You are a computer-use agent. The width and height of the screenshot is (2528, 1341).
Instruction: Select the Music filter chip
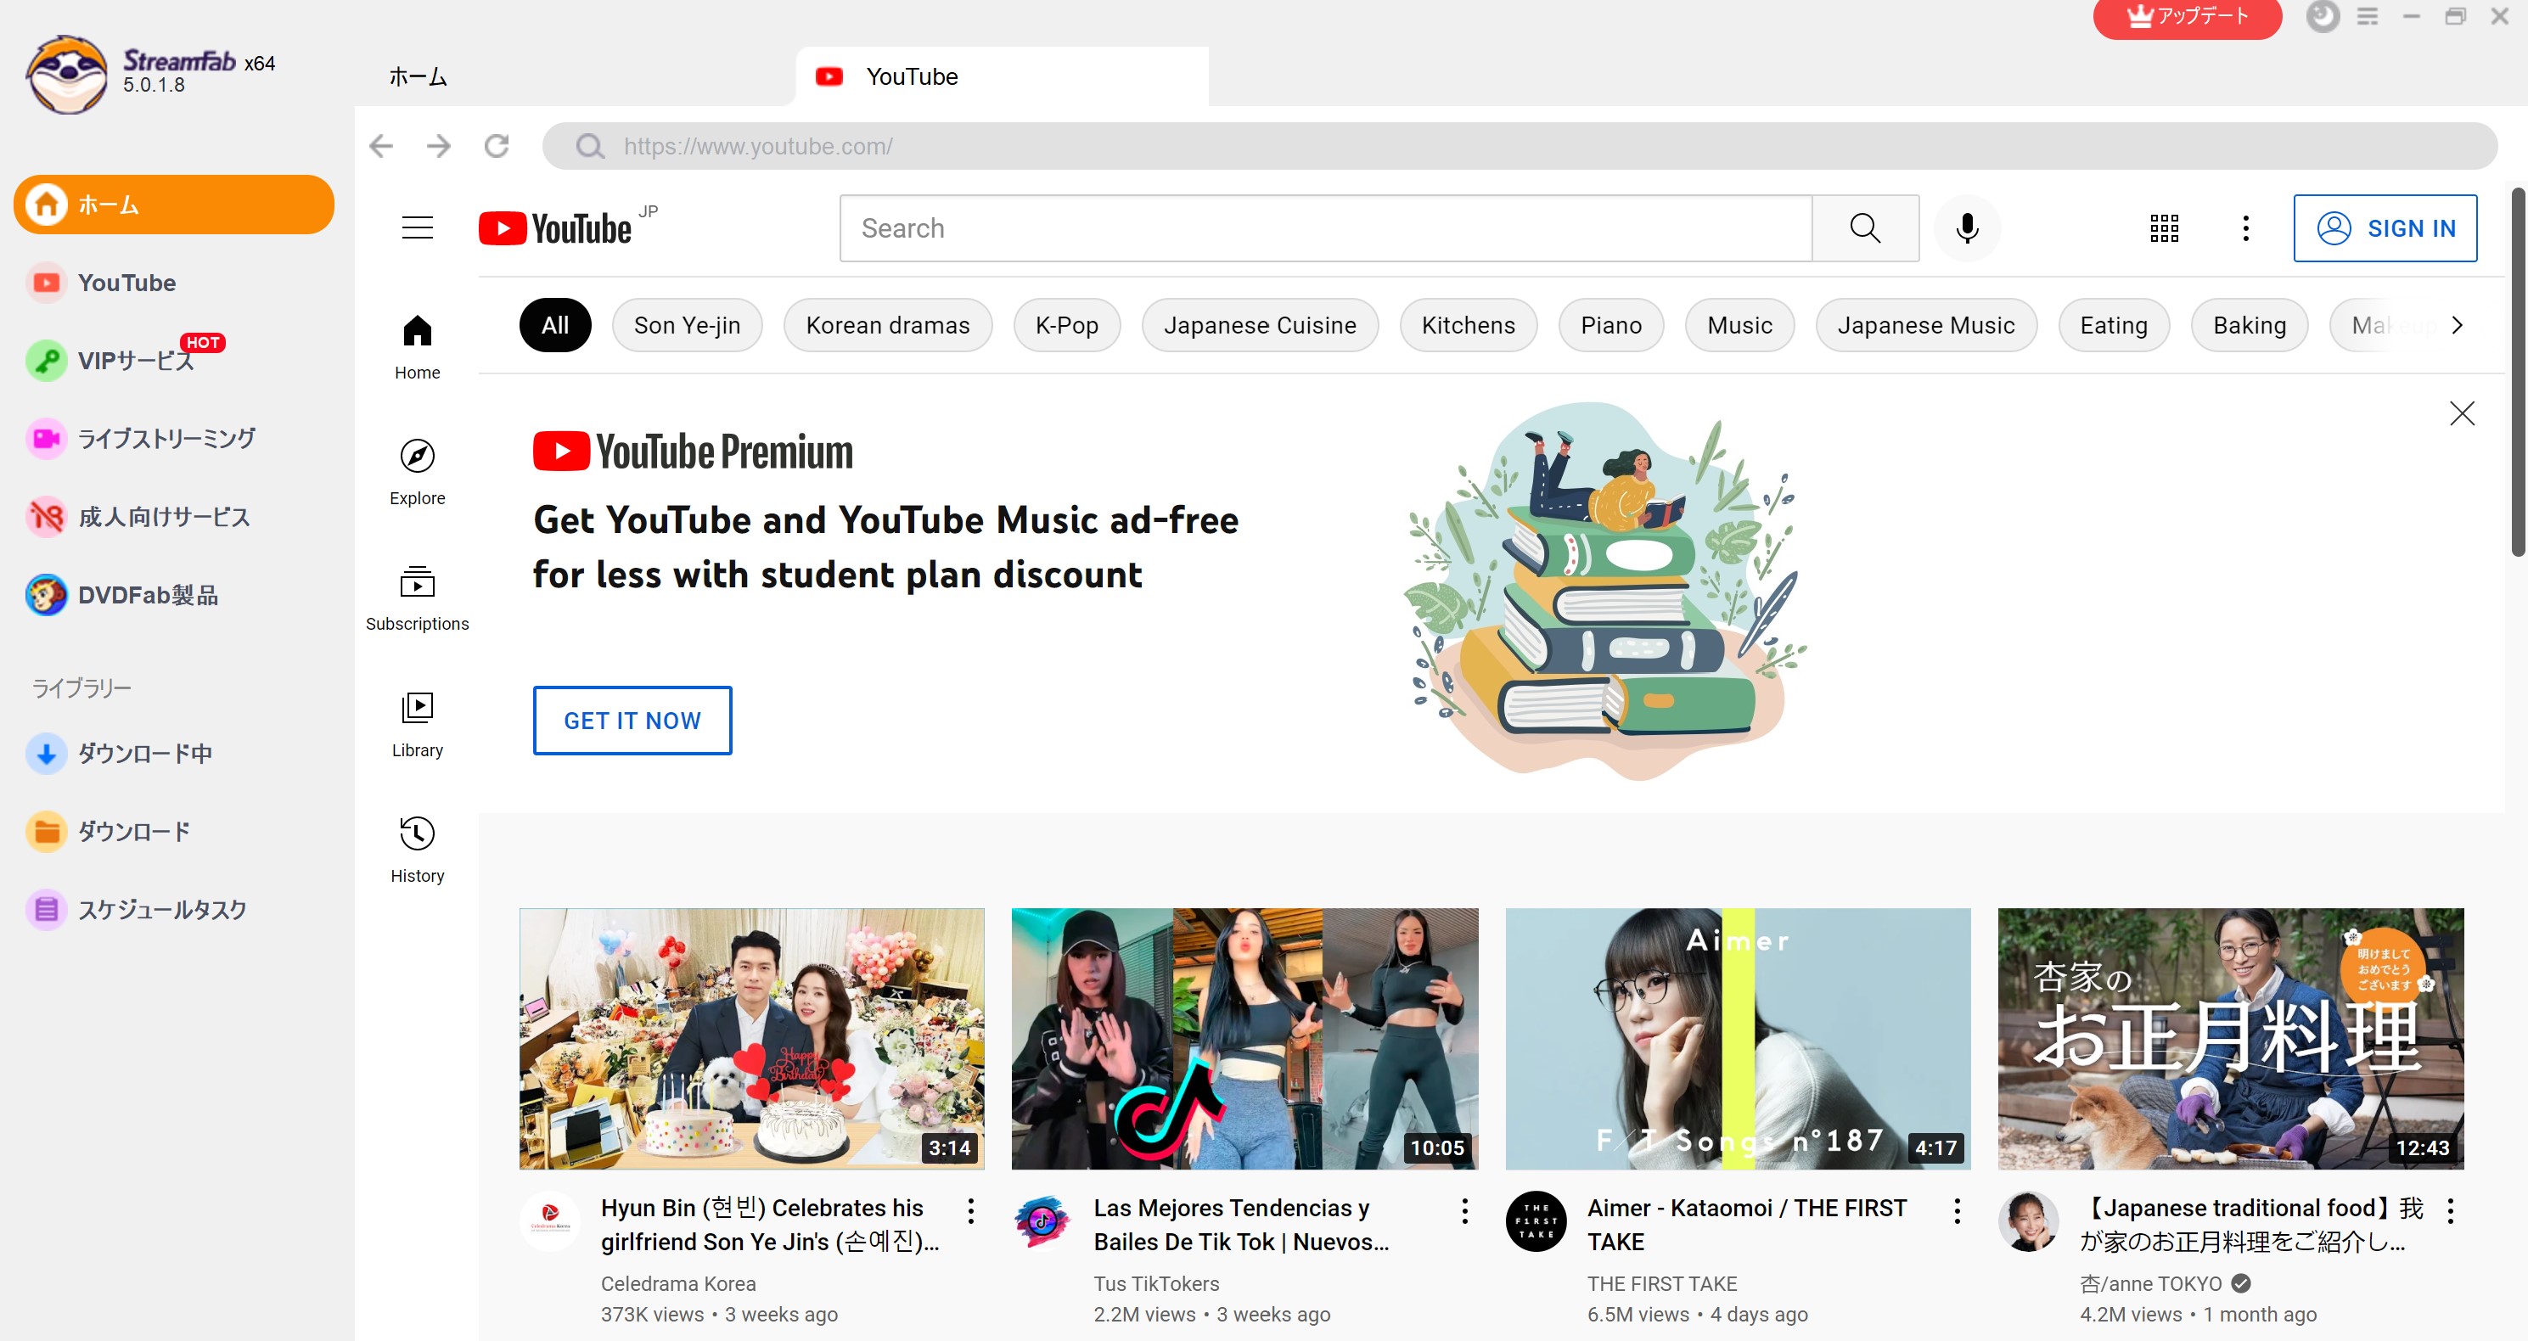(x=1740, y=325)
